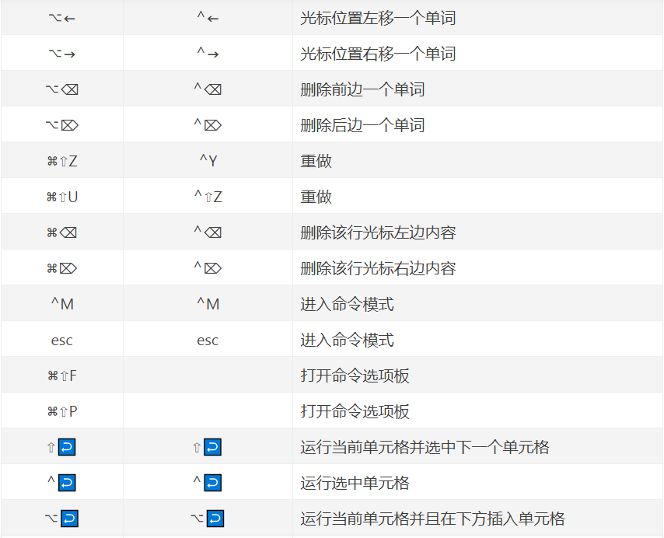Viewport: 664px width, 538px height.
Task: Select the text 删除后边一个单词
Action: click(x=362, y=125)
